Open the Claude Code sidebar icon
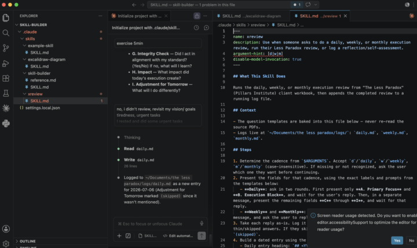This screenshot has height=248, width=417. coord(6,108)
